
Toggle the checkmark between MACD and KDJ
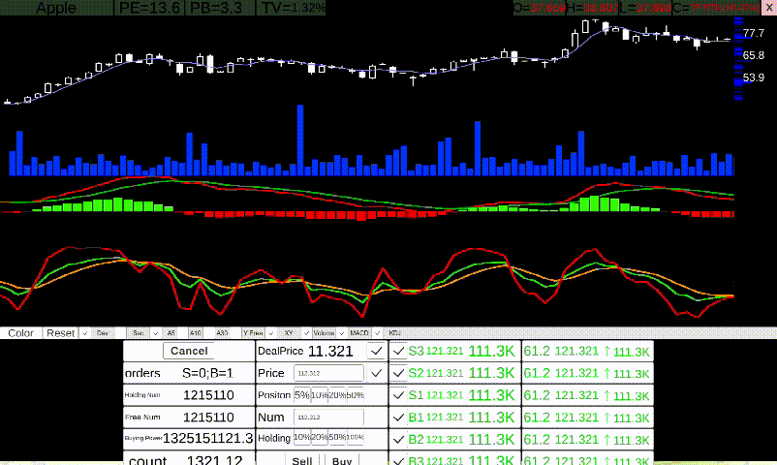[377, 333]
